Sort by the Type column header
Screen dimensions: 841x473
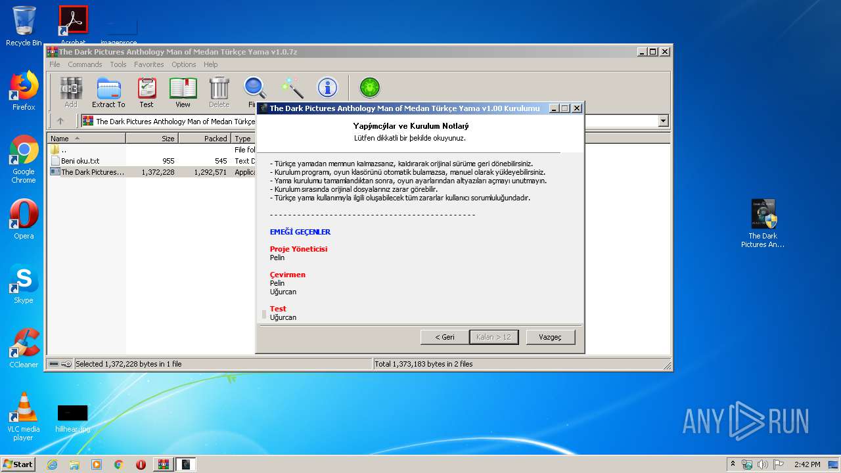click(x=243, y=139)
